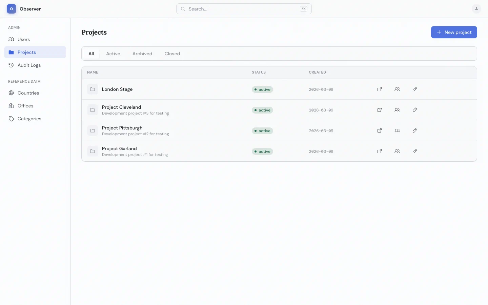The height and width of the screenshot is (305, 488).
Task: Open Audit Logs in sidebar
Action: point(35,65)
